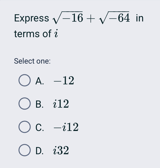Click the answer text −12

click(64, 80)
